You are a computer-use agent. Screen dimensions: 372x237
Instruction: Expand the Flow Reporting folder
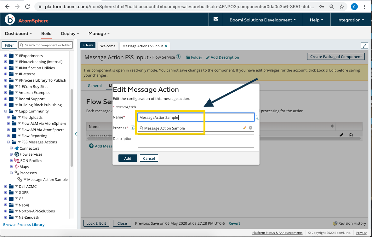click(8, 136)
